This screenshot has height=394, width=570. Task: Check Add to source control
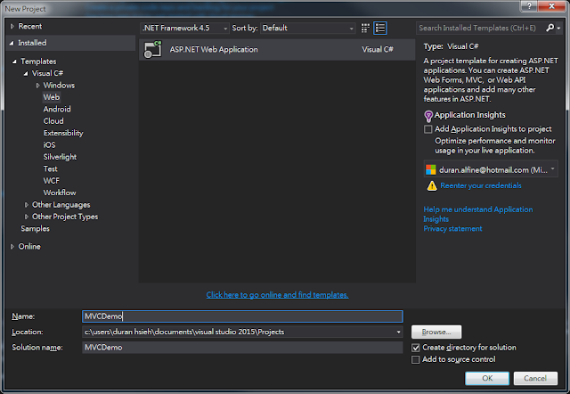(416, 360)
